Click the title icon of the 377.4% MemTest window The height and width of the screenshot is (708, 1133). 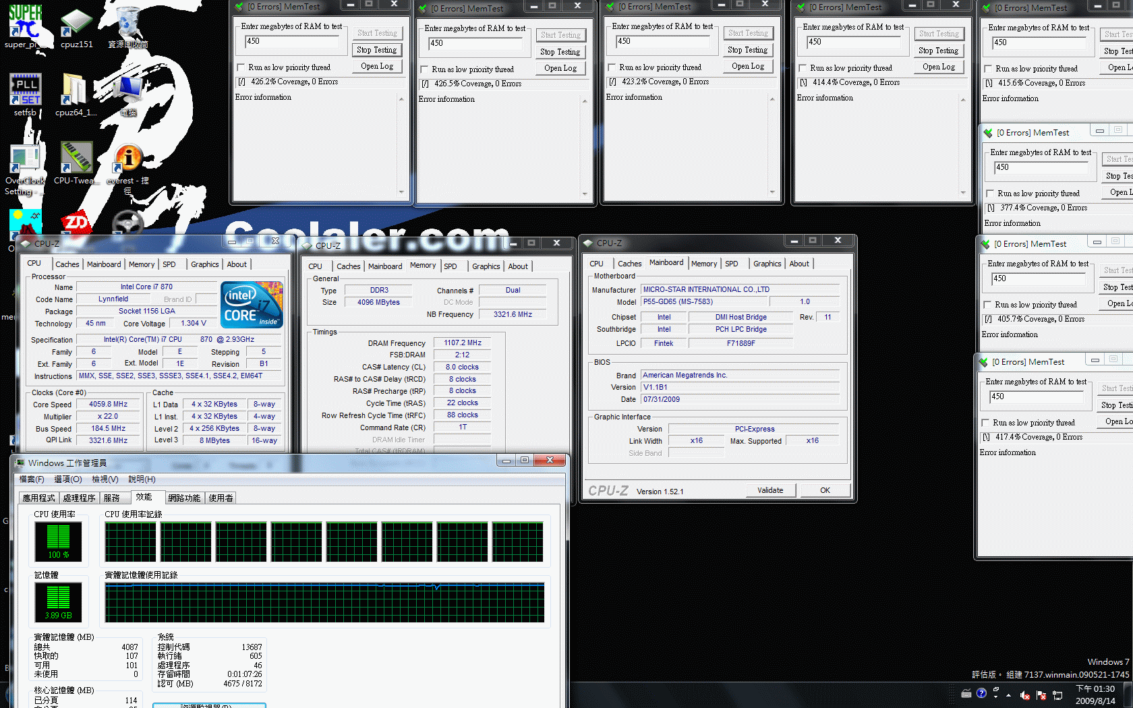(988, 133)
